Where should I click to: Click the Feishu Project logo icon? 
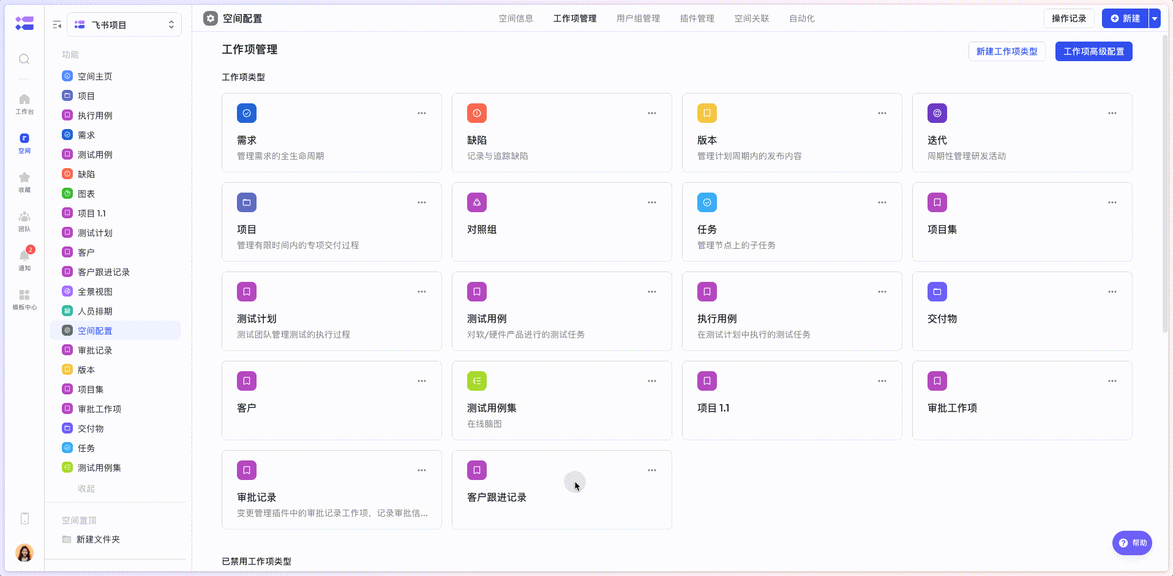coord(24,23)
